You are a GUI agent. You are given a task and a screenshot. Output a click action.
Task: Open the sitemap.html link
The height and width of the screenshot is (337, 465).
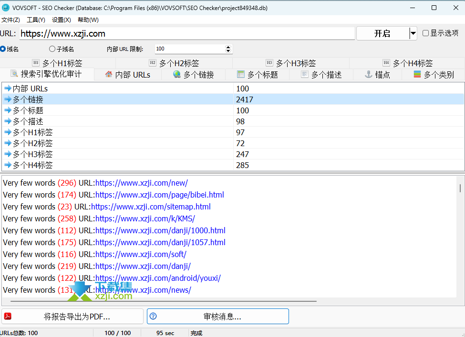(151, 207)
